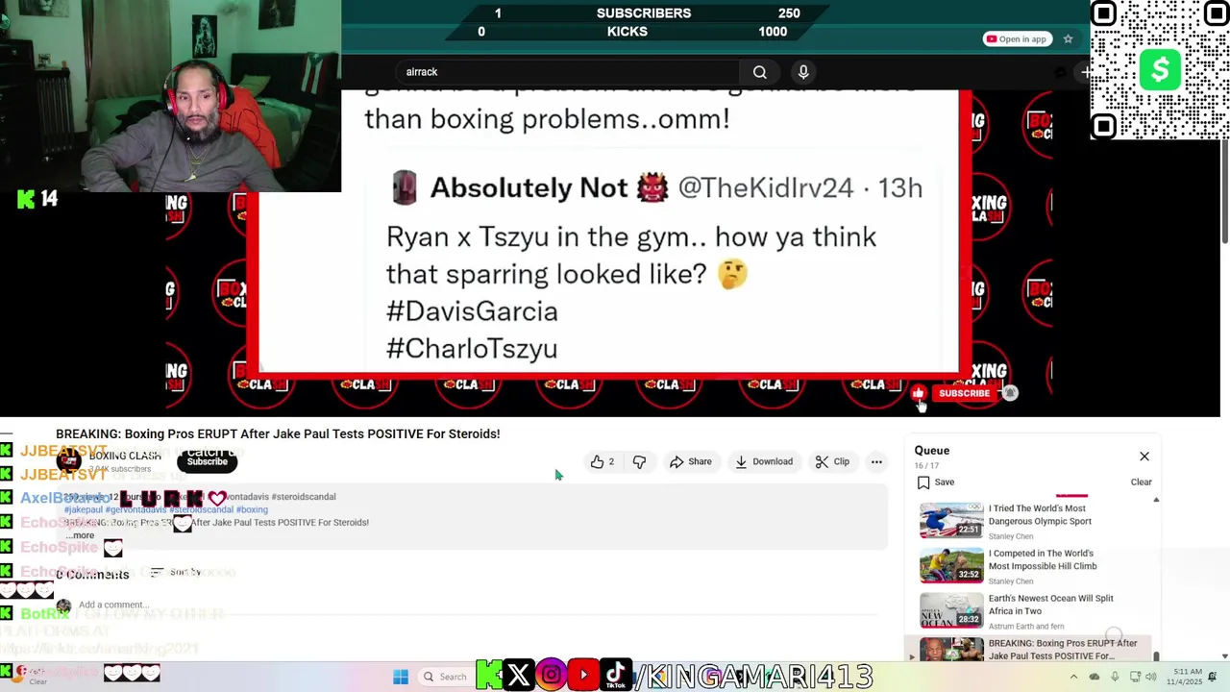Click the 'Astrum Earth and fern' channel name
The width and height of the screenshot is (1230, 692).
(x=1026, y=627)
